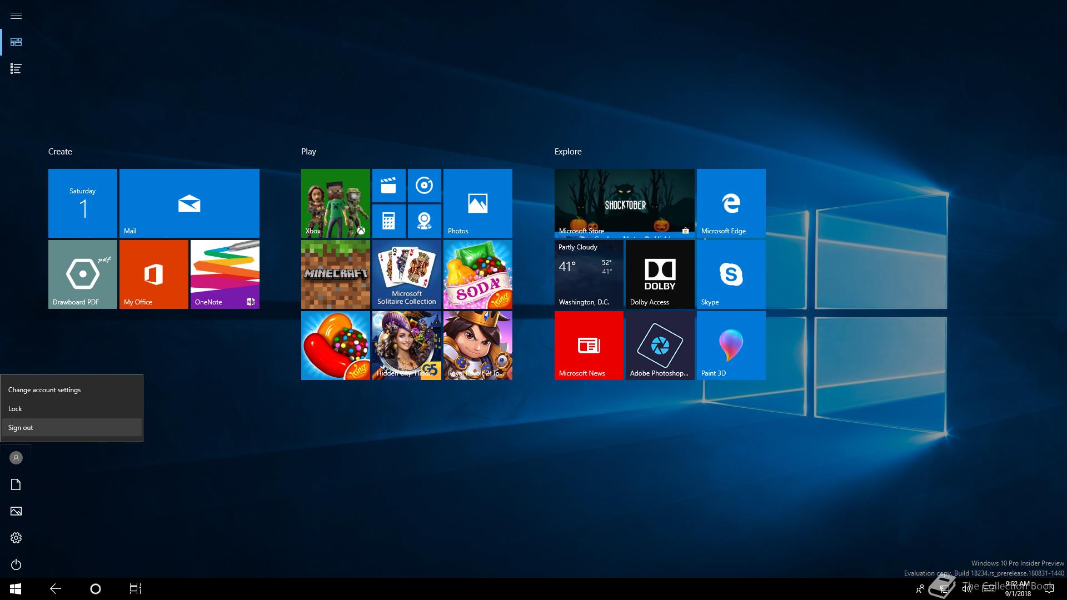This screenshot has height=600, width=1067.
Task: Click the Create group header
Action: (x=60, y=152)
